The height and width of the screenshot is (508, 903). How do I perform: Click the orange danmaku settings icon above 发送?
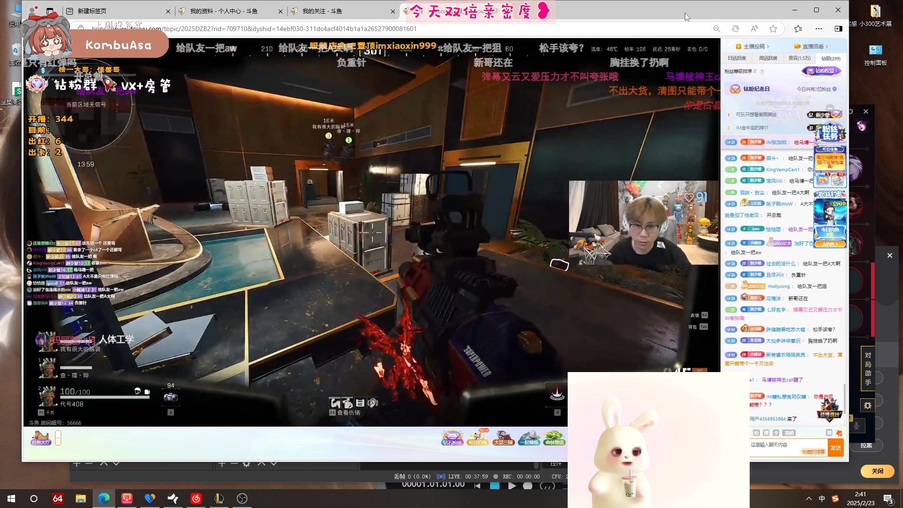point(839,433)
